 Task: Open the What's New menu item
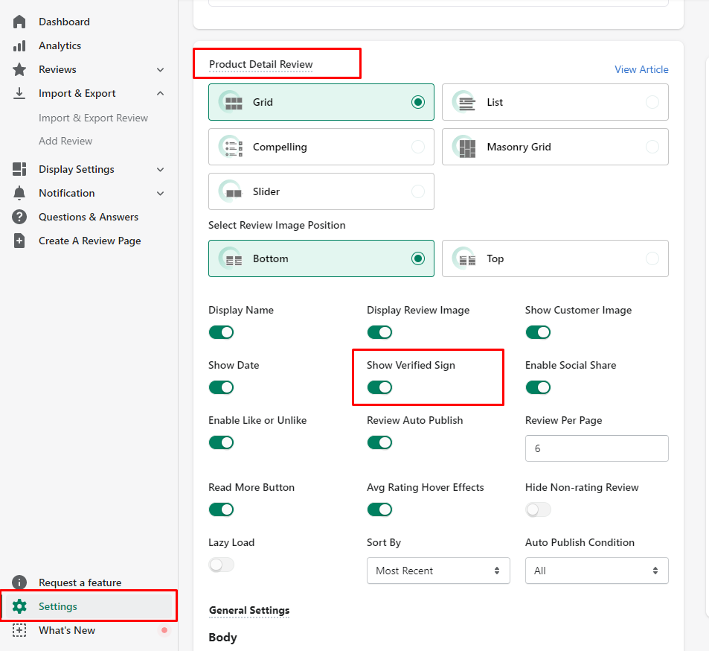tap(66, 630)
